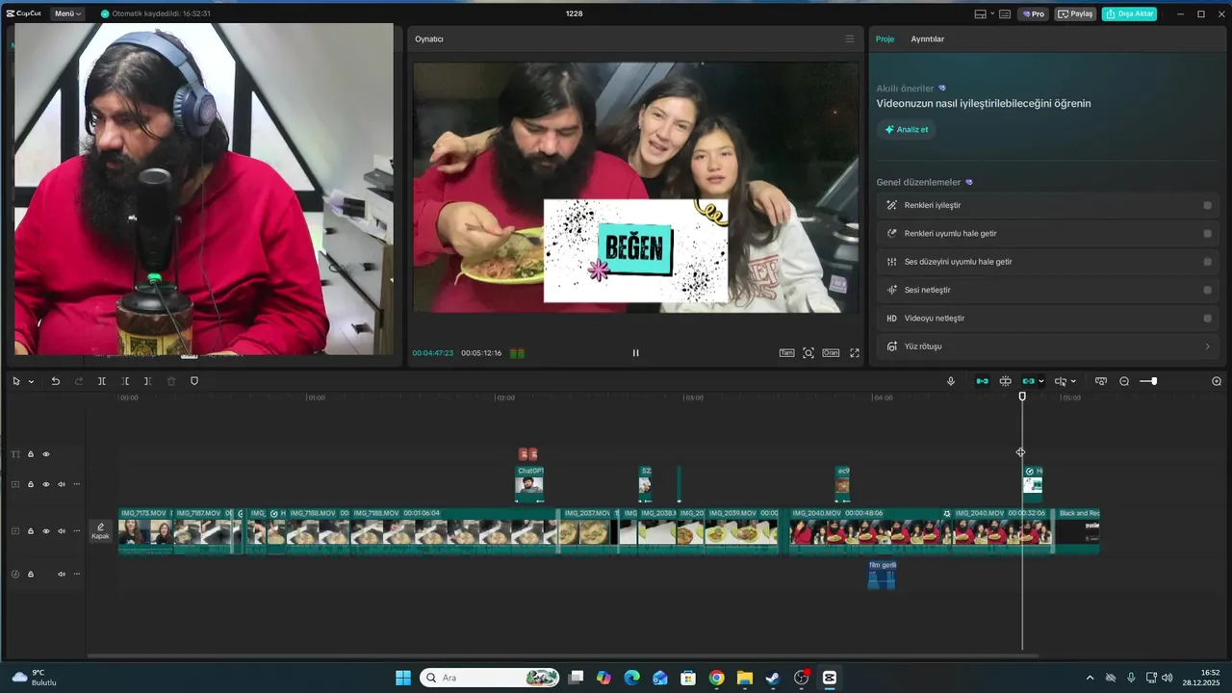
Task: Hide the overlay video track eye
Action: point(46,484)
